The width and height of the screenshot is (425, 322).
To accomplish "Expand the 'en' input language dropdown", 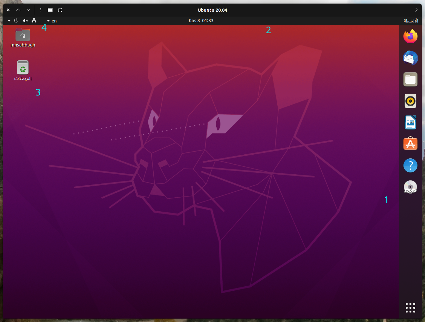I will [x=52, y=21].
